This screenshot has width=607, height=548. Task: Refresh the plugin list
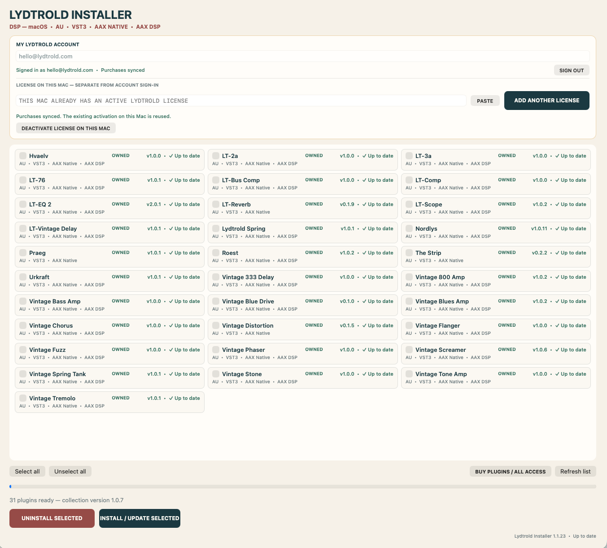[x=576, y=471]
